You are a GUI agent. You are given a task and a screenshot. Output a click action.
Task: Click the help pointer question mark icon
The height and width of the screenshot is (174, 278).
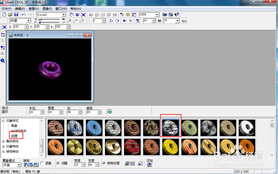pyautogui.click(x=177, y=15)
